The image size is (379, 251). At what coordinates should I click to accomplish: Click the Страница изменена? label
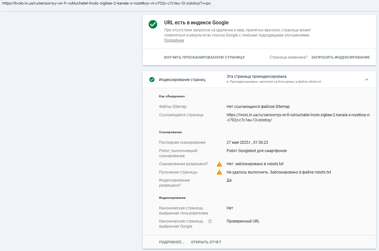pos(288,57)
